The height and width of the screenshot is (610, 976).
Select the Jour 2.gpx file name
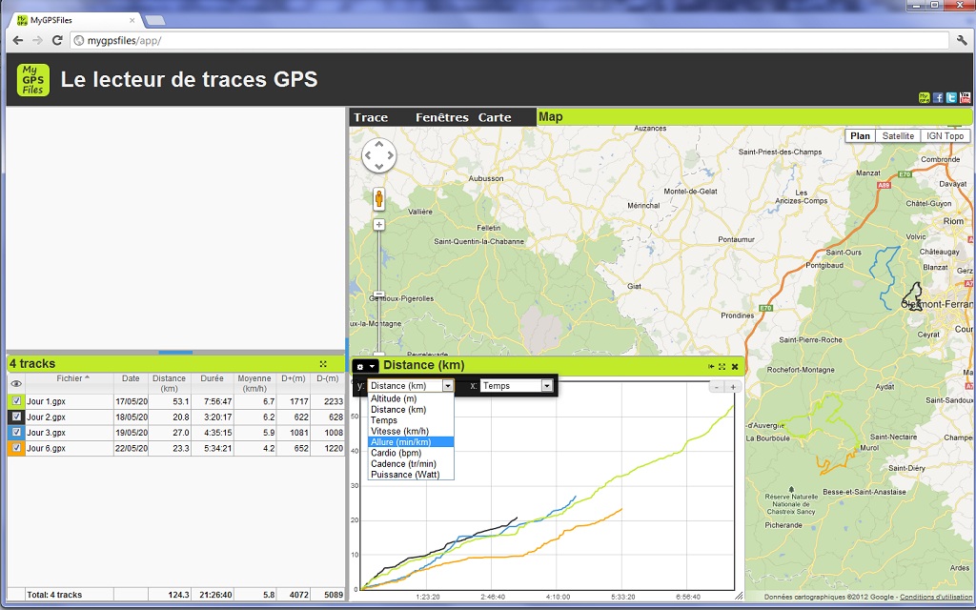(46, 417)
